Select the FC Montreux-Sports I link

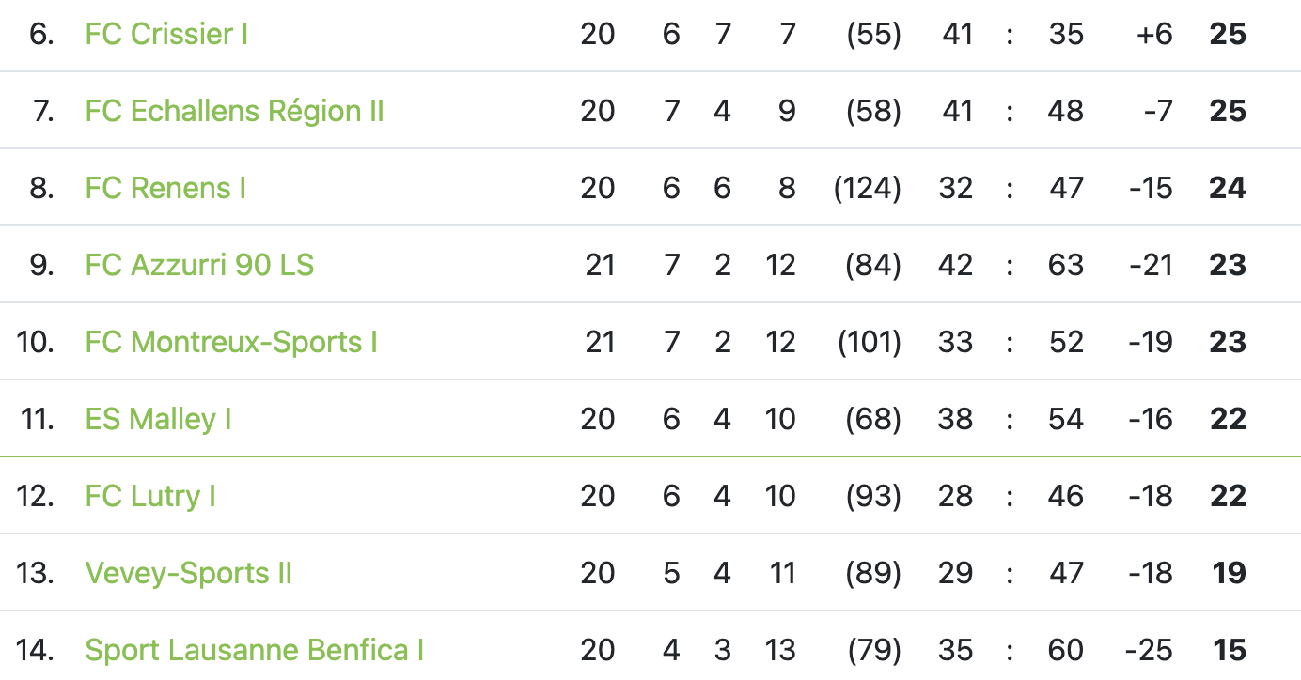(x=231, y=343)
